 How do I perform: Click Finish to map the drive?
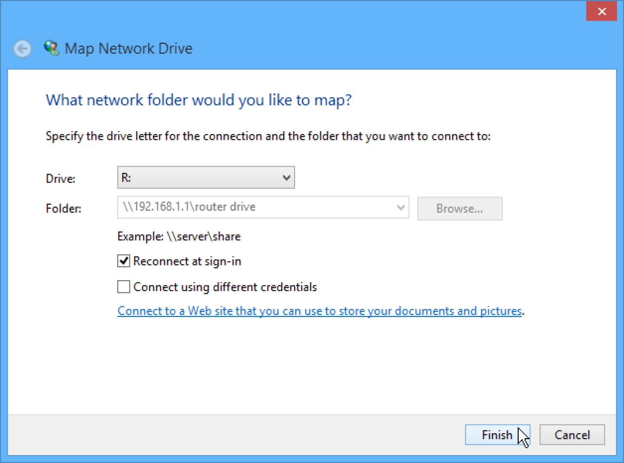tap(497, 435)
